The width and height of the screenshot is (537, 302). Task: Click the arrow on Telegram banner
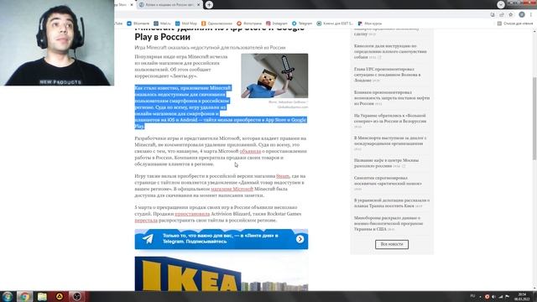(x=300, y=239)
